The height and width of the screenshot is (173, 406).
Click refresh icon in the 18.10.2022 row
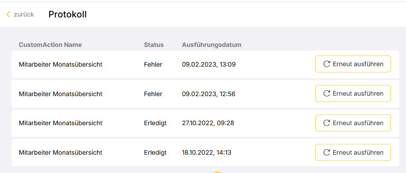click(327, 152)
